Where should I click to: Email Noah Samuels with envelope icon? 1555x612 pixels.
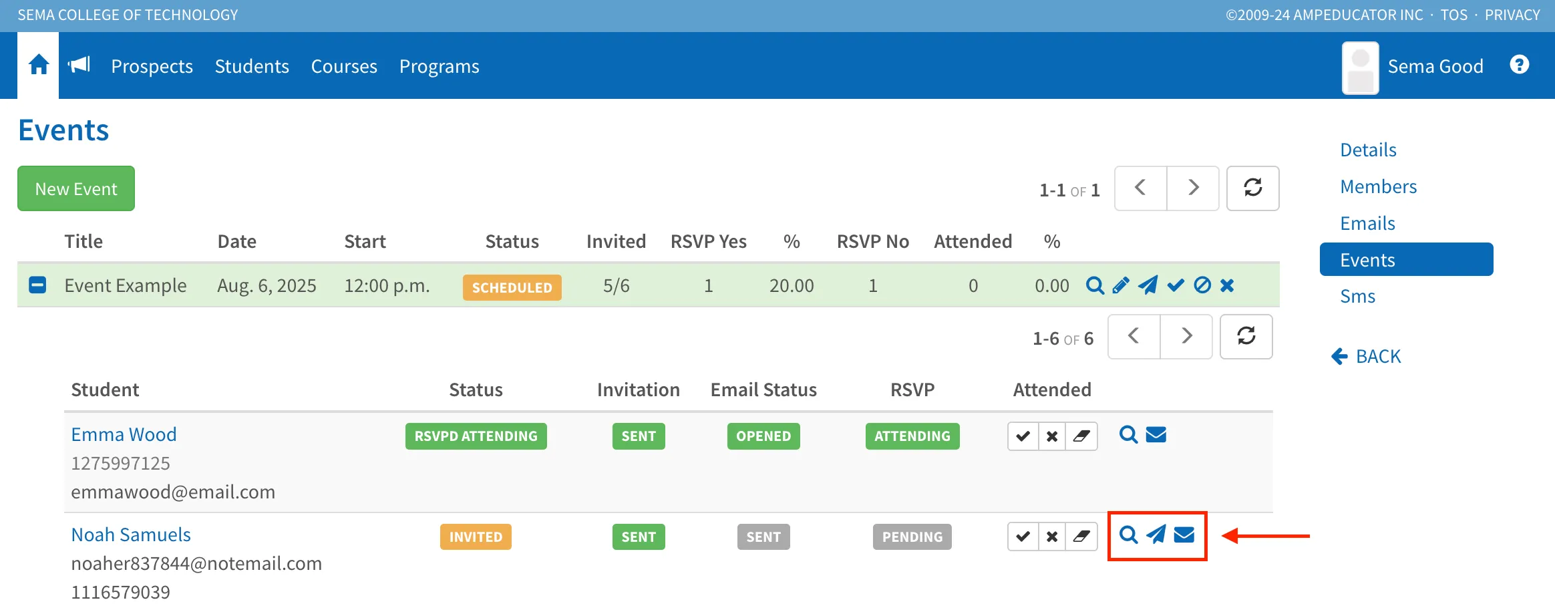(x=1184, y=534)
